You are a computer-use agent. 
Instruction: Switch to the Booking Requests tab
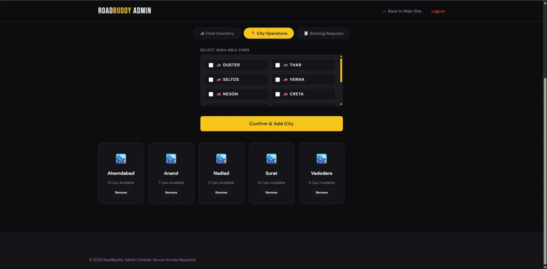coord(323,33)
